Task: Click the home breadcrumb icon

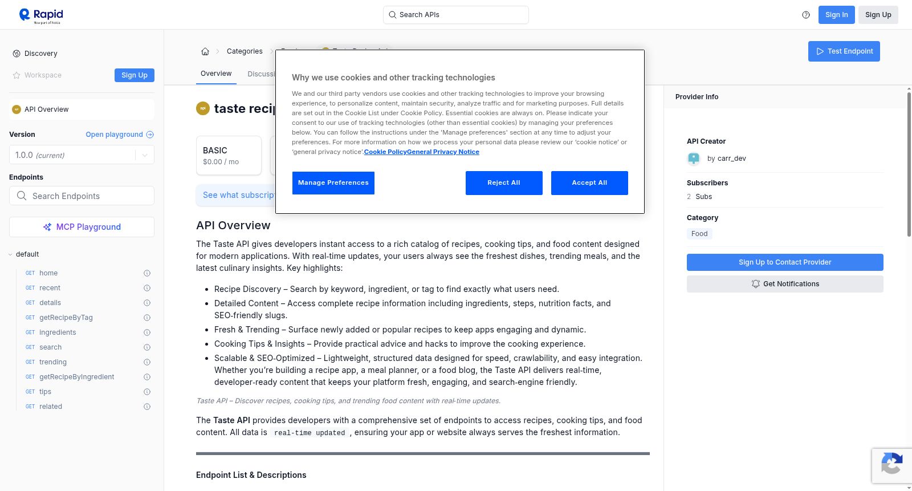Action: [x=205, y=51]
